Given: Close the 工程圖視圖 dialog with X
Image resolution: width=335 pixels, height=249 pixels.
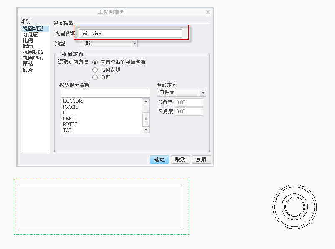Looking at the screenshot, I should [x=208, y=12].
